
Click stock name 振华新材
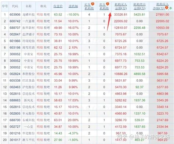pyautogui.click(x=29, y=28)
